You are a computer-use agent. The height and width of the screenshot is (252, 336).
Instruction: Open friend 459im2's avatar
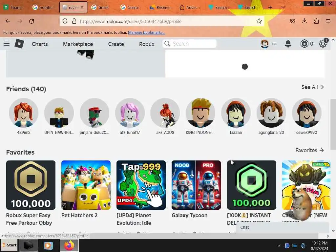(24, 113)
